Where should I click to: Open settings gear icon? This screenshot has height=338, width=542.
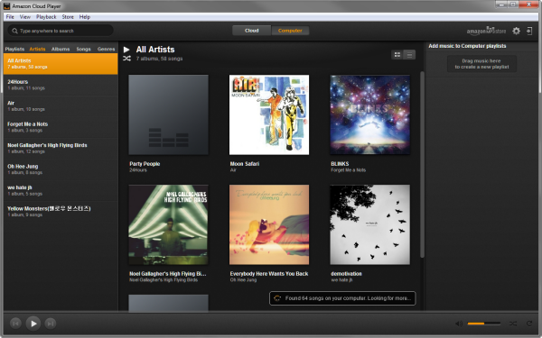[516, 31]
